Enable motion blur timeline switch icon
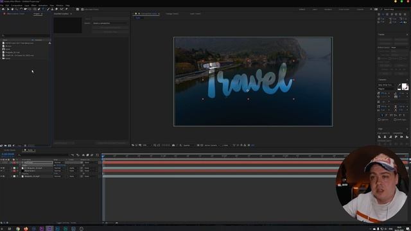Image resolution: width=411 pixels, height=231 pixels. pyautogui.click(x=92, y=155)
